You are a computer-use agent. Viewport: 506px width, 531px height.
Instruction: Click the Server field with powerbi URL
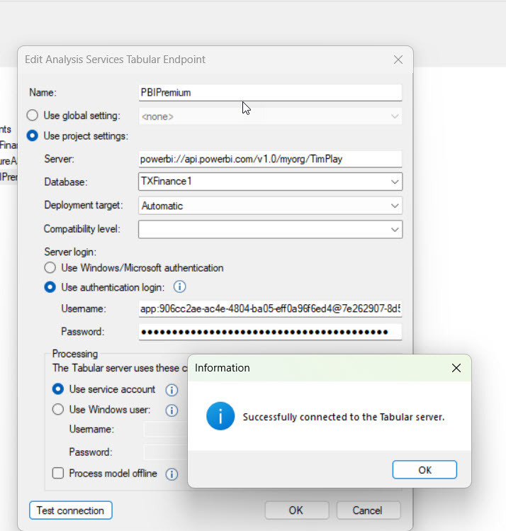pyautogui.click(x=270, y=160)
